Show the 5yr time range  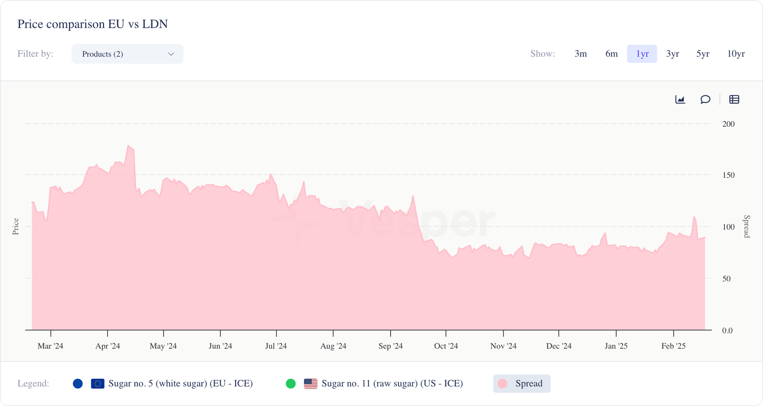[703, 54]
